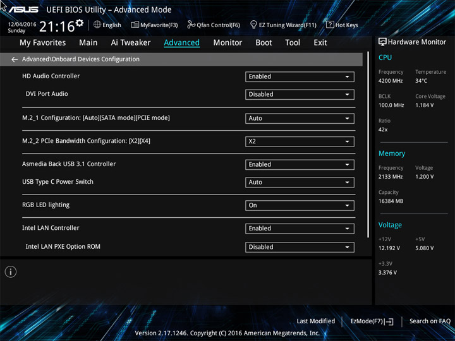Screen dimensions: 455x341
Task: Click the settings list vertical scrollbar
Action: [x=368, y=145]
